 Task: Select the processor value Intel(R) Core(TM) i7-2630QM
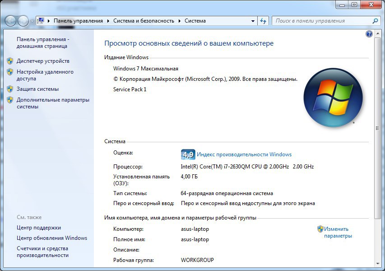point(247,167)
